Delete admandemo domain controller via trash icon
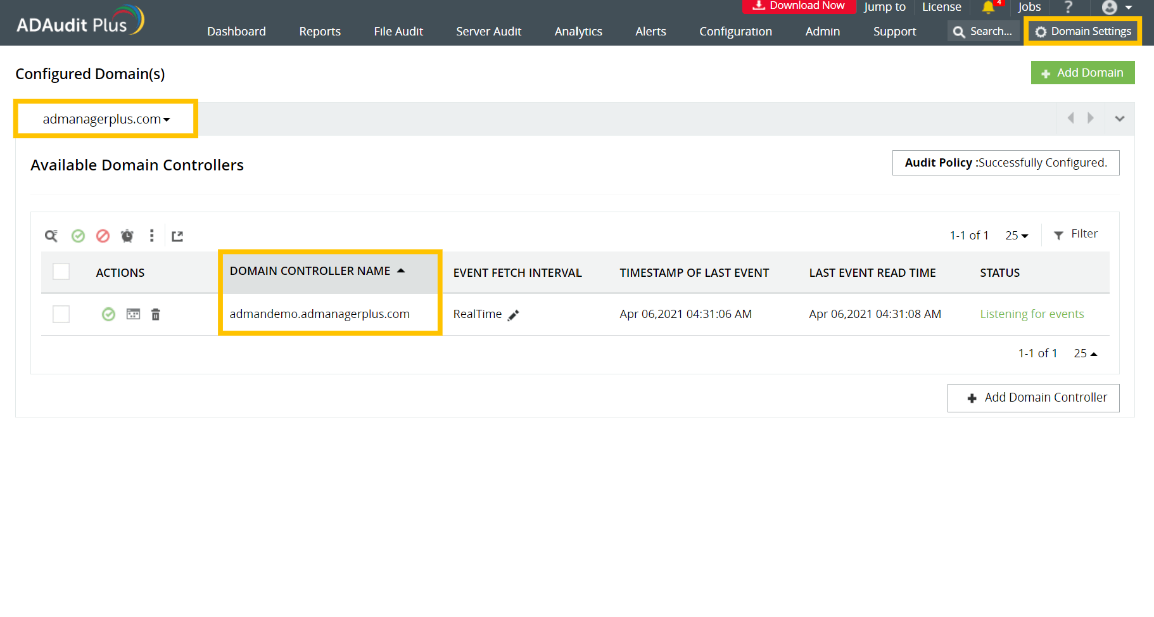Screen dimensions: 1154x617 (155, 314)
